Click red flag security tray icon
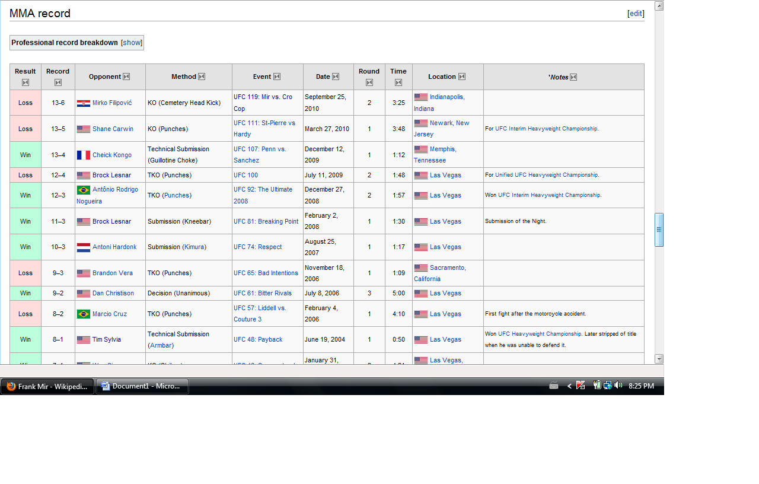This screenshot has width=759, height=484. click(x=581, y=386)
